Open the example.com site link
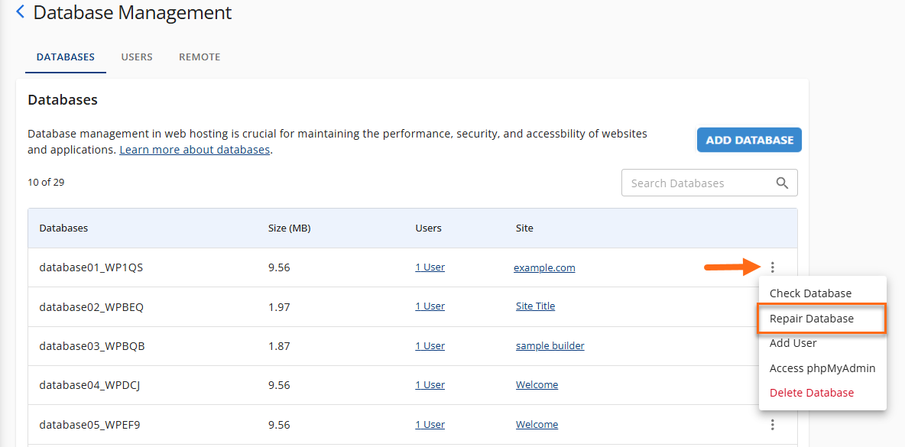This screenshot has width=905, height=447. [544, 268]
